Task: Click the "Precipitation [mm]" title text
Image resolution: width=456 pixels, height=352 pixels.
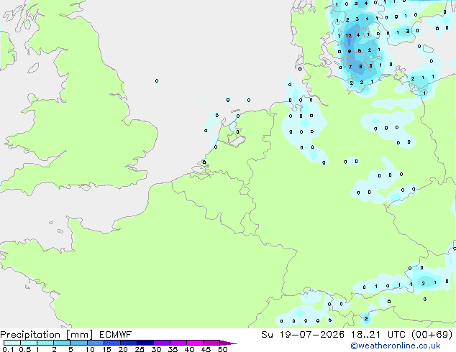Action: [46, 335]
